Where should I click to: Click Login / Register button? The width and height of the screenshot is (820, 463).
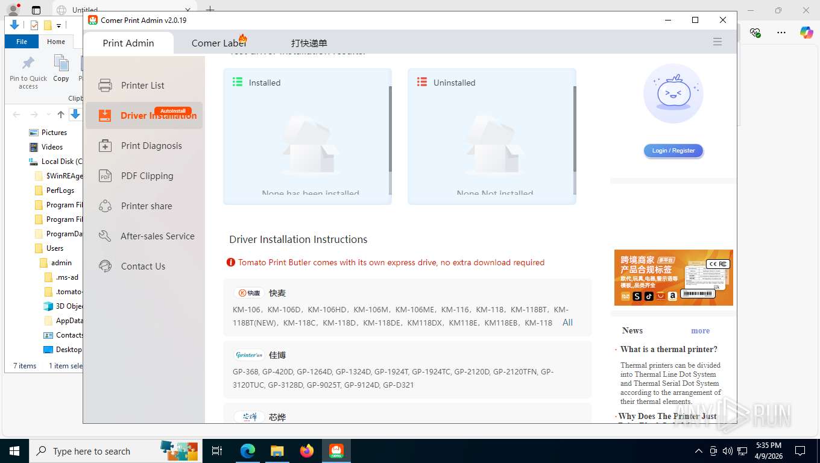coord(673,151)
